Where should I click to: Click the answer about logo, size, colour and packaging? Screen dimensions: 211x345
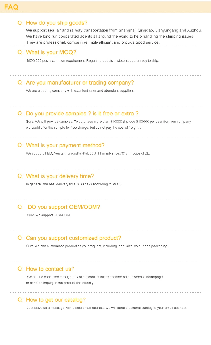pyautogui.click(x=97, y=246)
